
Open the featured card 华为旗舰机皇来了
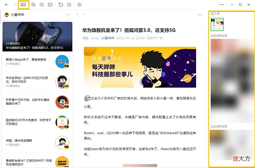pyautogui.click(x=37, y=37)
